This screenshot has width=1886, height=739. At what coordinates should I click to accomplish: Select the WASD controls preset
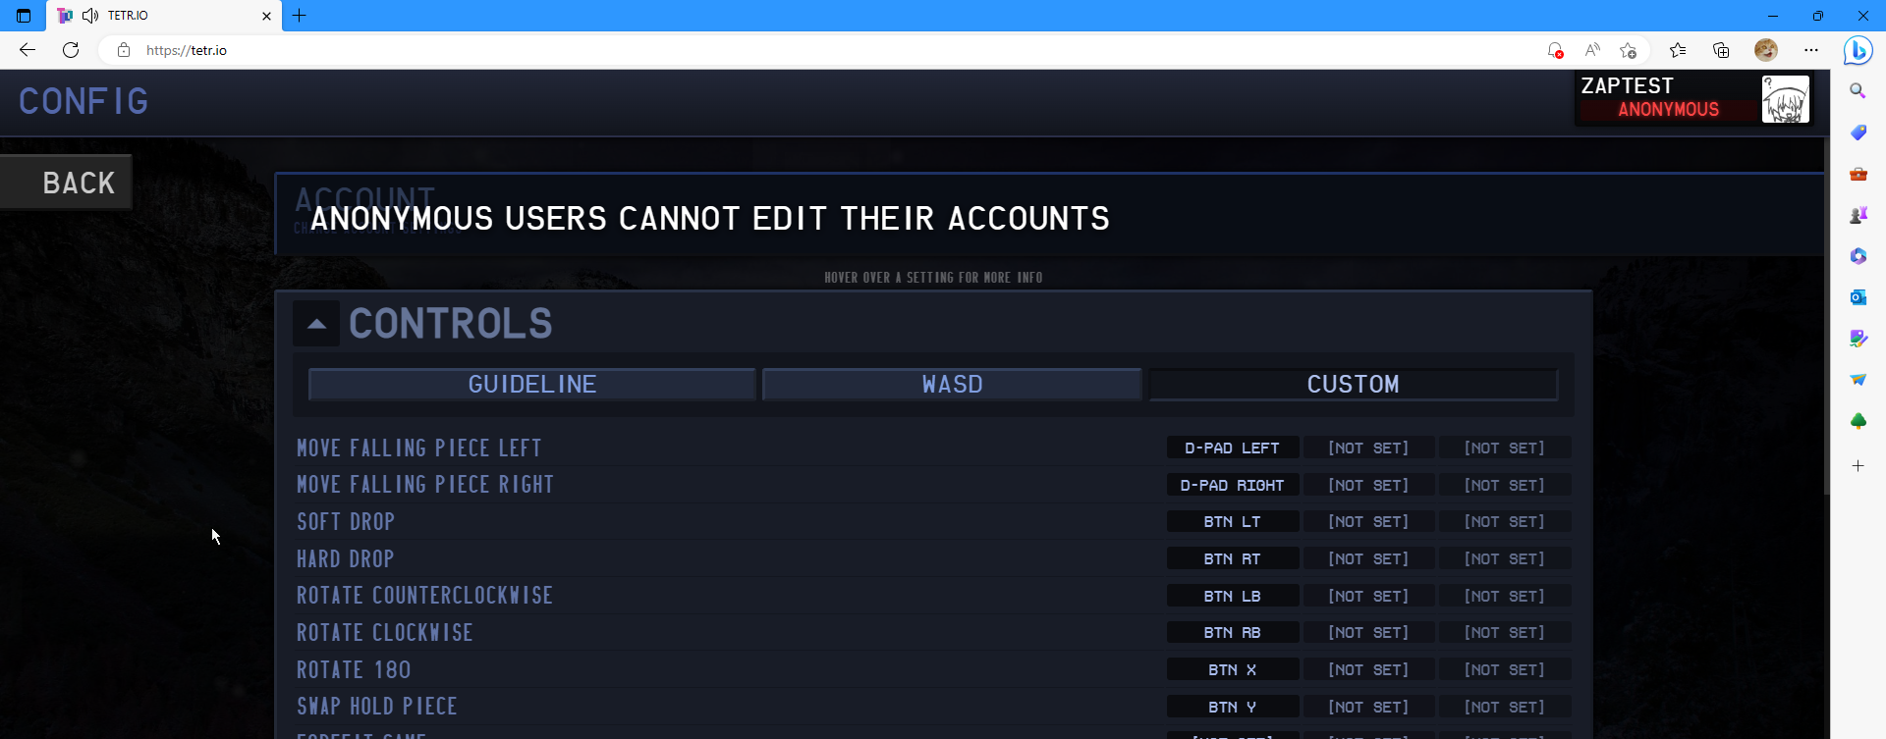click(952, 385)
